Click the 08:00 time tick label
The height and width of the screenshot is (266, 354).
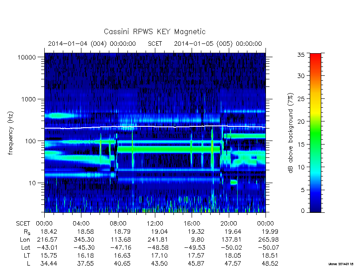118,223
